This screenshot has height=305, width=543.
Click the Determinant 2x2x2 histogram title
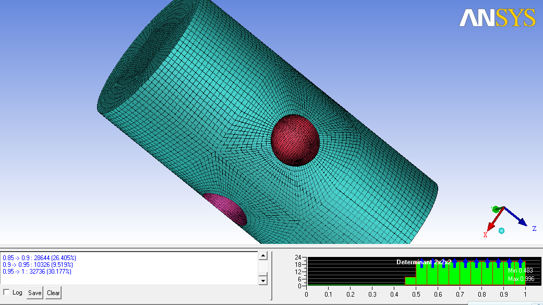424,262
